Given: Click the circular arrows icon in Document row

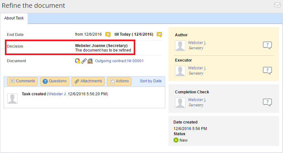Looking at the screenshot, I should 78,61.
